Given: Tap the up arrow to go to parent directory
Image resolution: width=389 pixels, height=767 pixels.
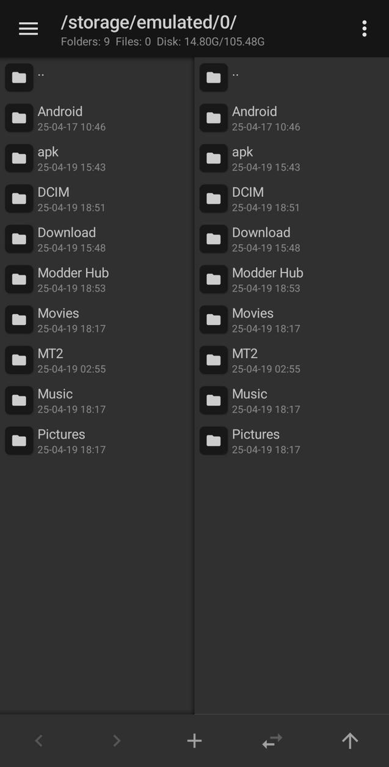Looking at the screenshot, I should 350,740.
